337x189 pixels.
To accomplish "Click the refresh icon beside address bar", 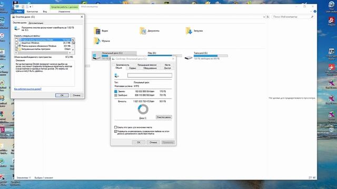I will click(x=268, y=17).
